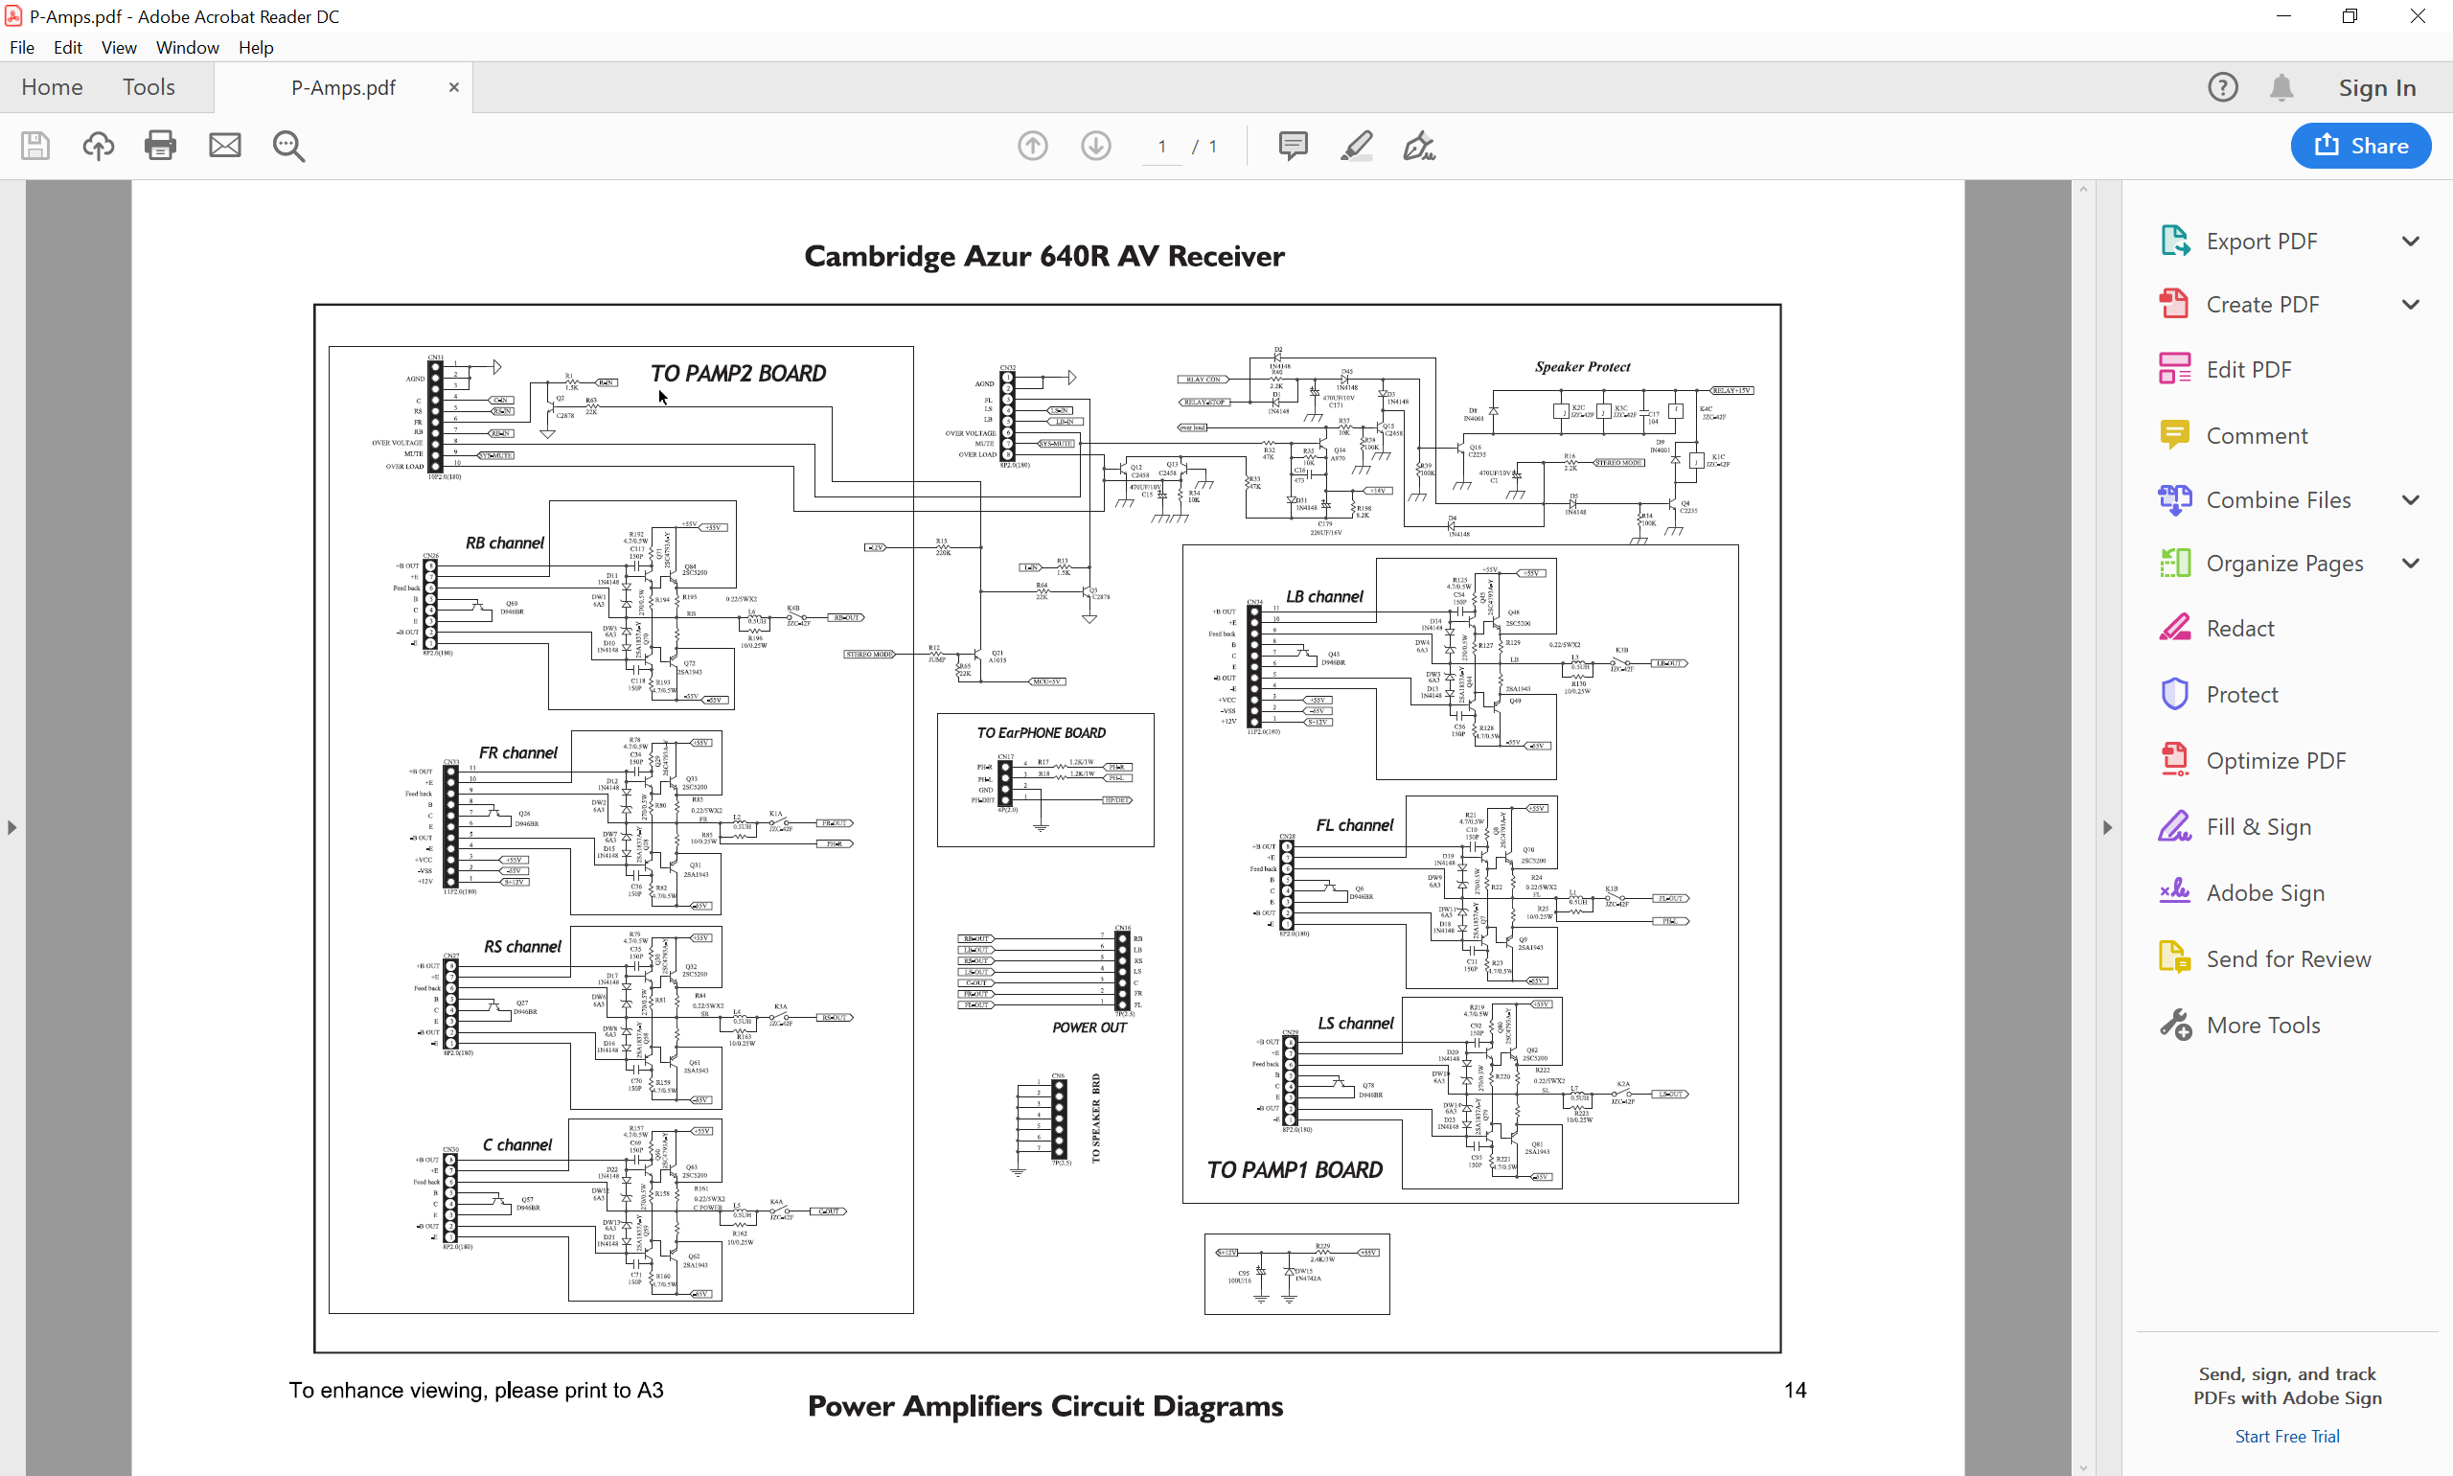
Task: Open Send for Review tool
Action: (2288, 958)
